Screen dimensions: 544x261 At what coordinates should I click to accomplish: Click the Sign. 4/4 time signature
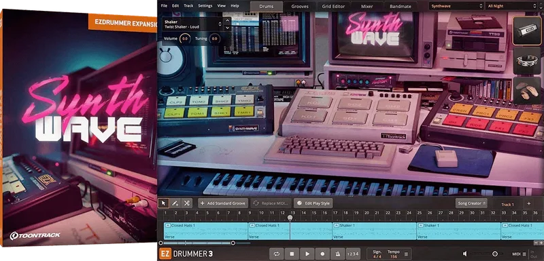pos(377,254)
